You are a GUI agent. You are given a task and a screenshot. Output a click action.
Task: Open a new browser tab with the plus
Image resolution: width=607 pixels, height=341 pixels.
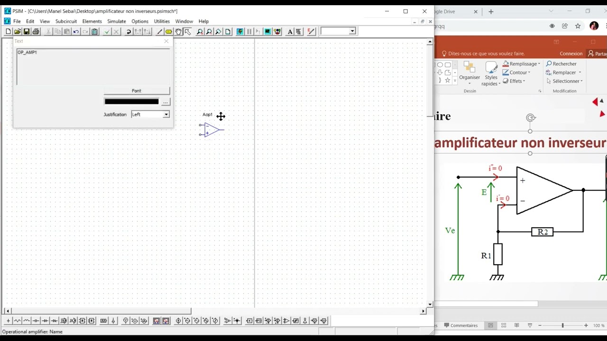491,11
